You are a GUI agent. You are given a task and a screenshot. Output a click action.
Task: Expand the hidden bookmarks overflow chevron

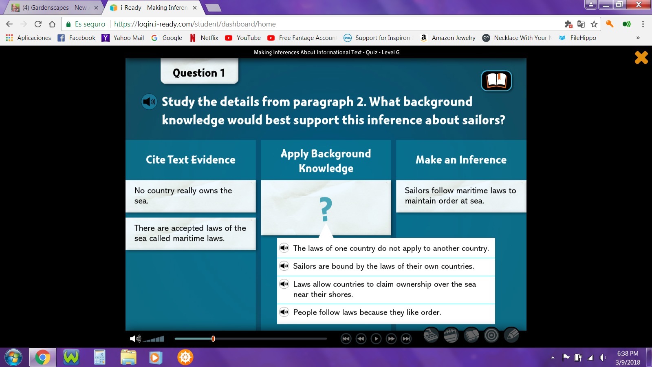(638, 38)
